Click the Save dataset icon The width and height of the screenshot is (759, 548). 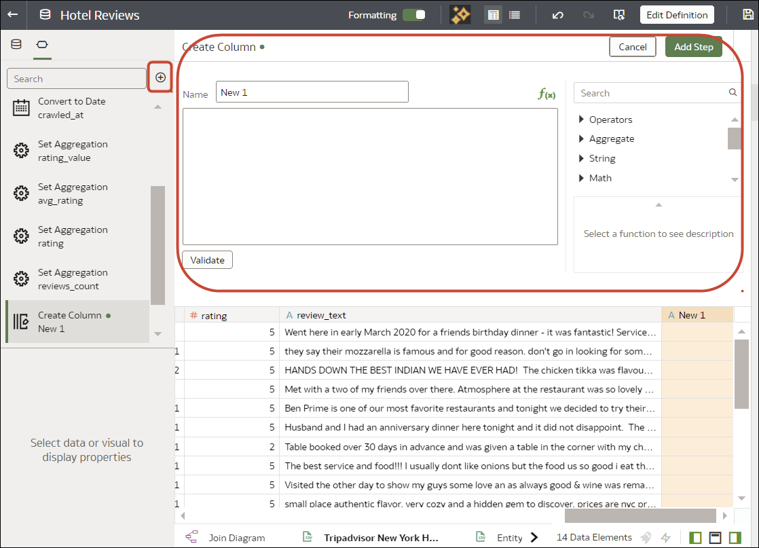(749, 14)
